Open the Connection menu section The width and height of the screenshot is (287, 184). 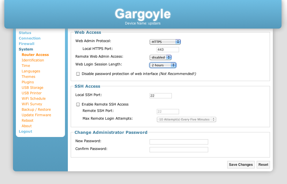[x=29, y=38]
